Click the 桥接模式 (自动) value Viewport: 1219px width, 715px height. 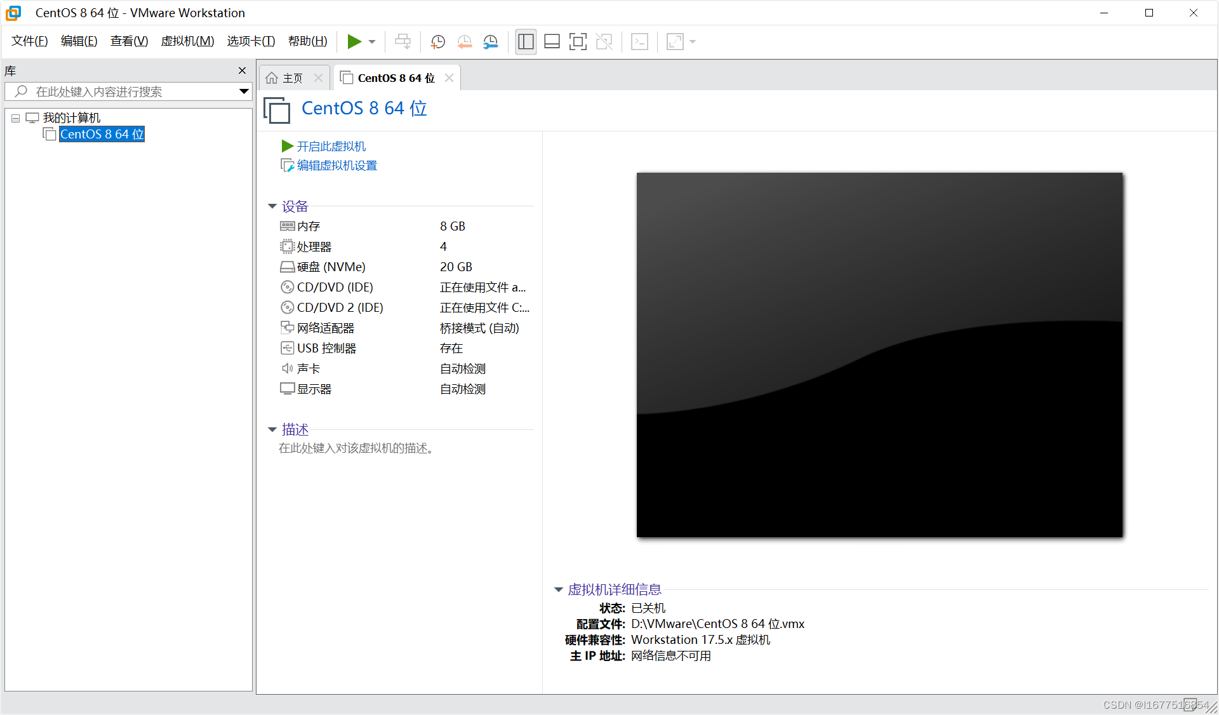click(479, 328)
